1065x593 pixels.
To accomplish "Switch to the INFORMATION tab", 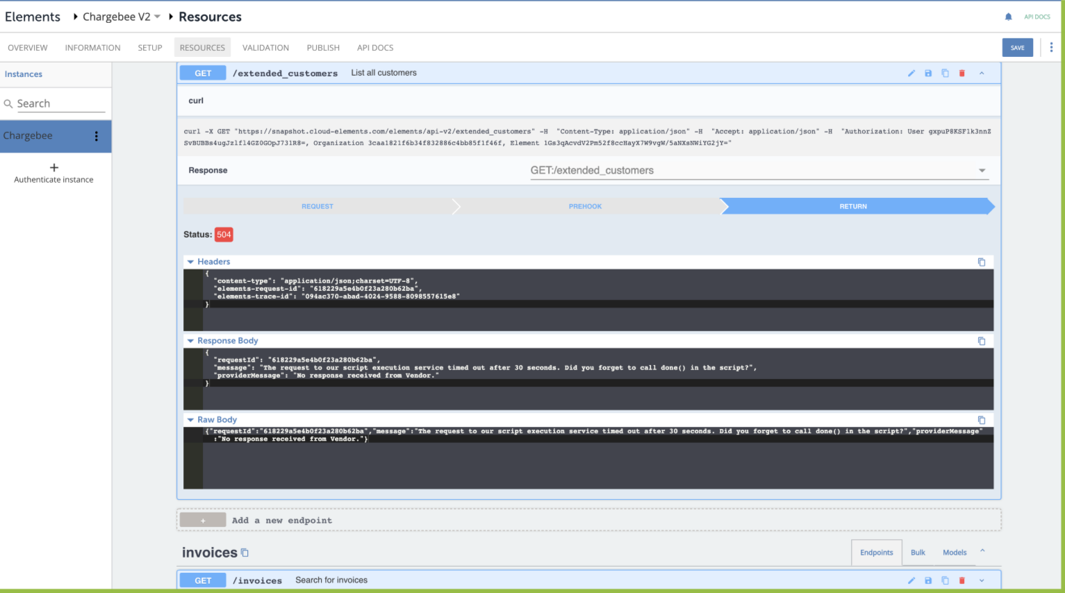I will pyautogui.click(x=92, y=48).
